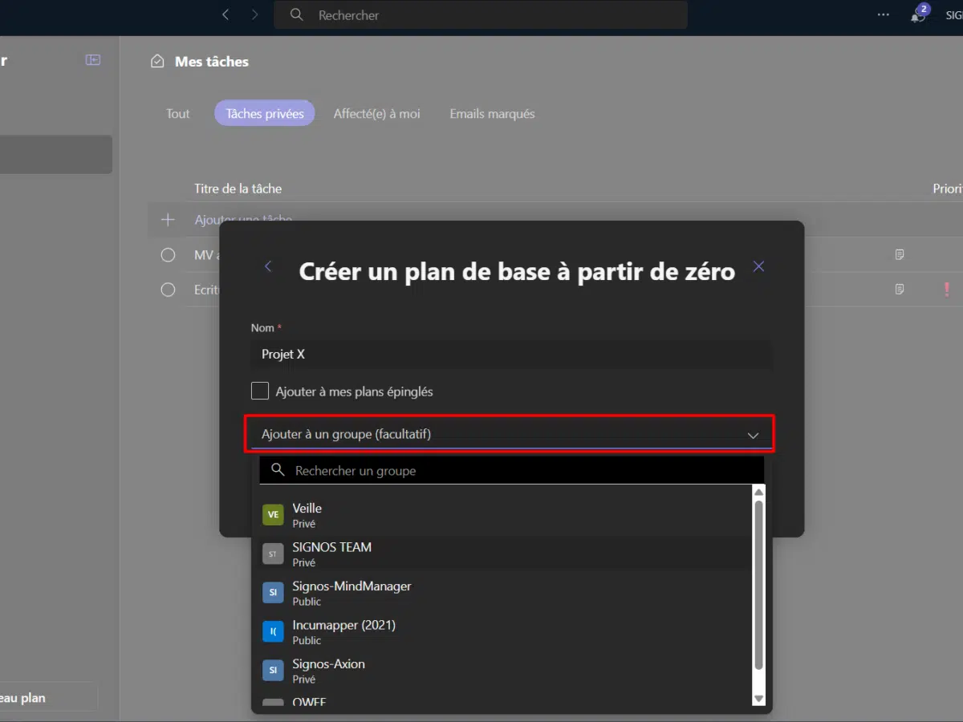This screenshot has width=963, height=722.
Task: Click the notifications bell icon
Action: [x=917, y=15]
